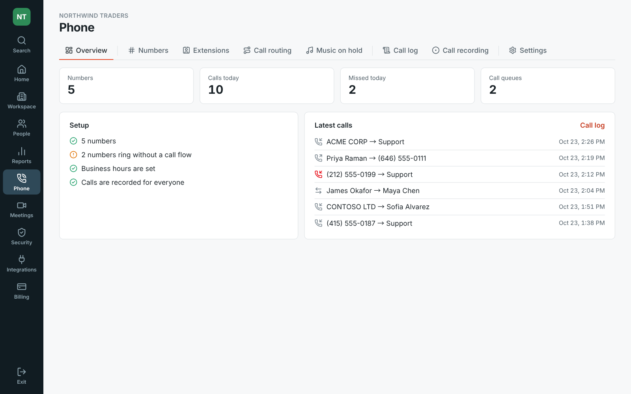Open Meetings in sidebar
The width and height of the screenshot is (631, 394).
pos(22,209)
